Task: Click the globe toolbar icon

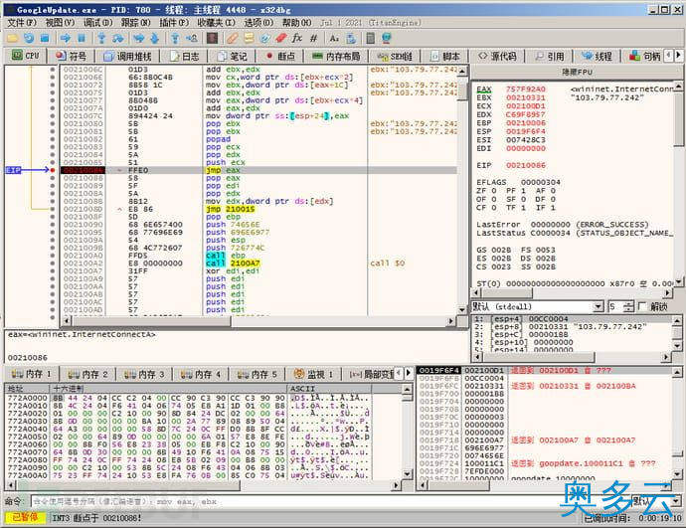Action: 387,38
